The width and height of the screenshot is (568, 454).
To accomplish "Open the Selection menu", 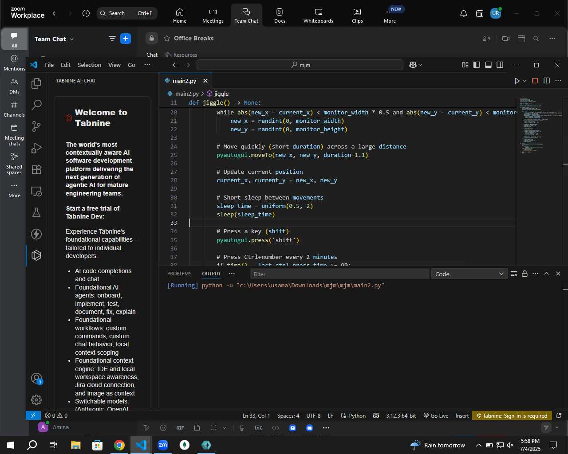I will (x=89, y=65).
